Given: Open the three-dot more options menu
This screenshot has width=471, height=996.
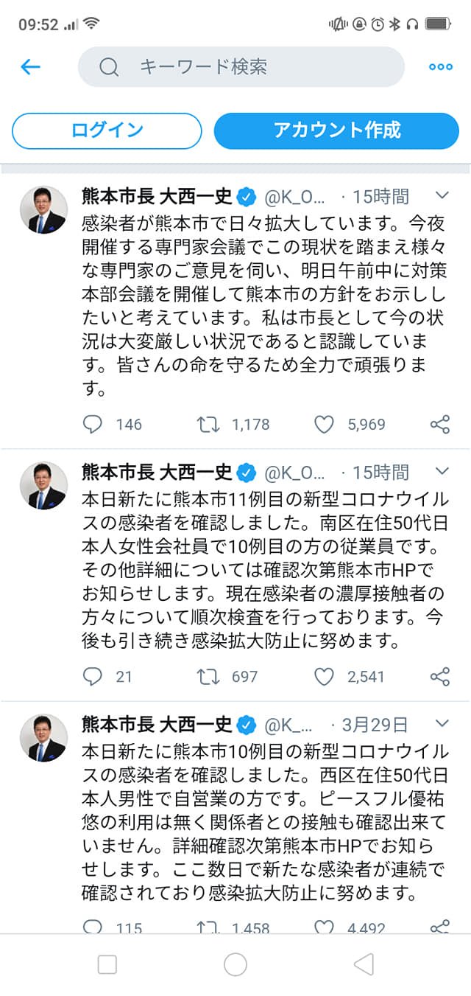Looking at the screenshot, I should [440, 67].
